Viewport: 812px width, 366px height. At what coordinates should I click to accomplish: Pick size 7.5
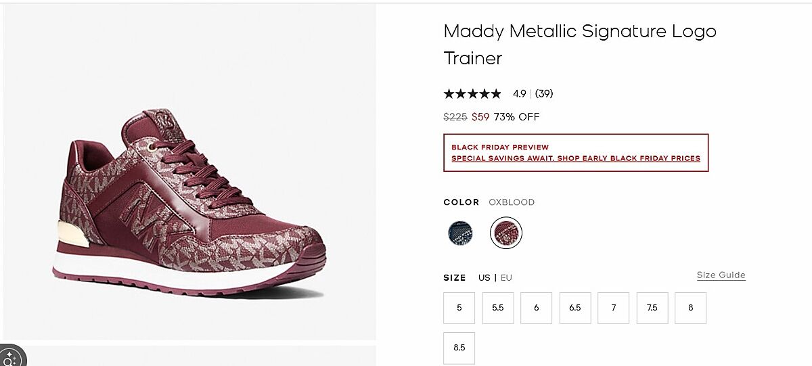point(652,308)
